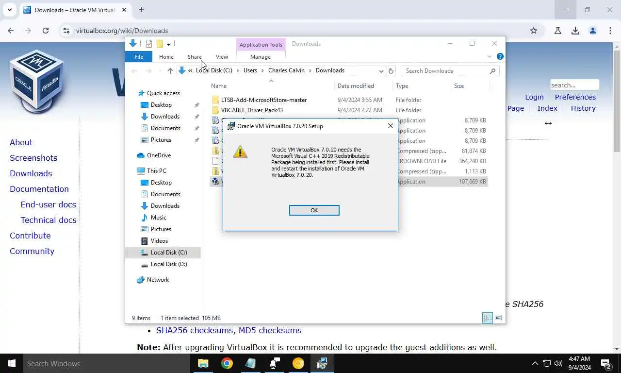The height and width of the screenshot is (373, 621).
Task: Sort files by Type column
Action: 402,86
